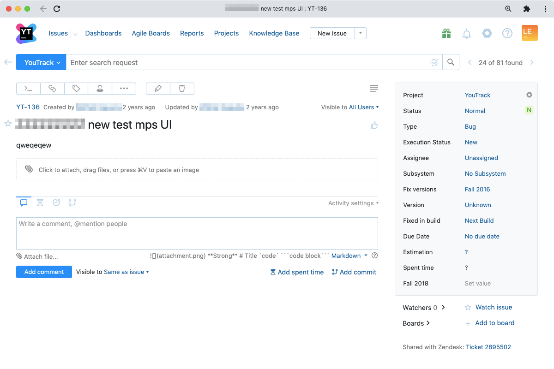Screen dimensions: 554x369
Task: Click the Add comment button
Action: coord(44,272)
